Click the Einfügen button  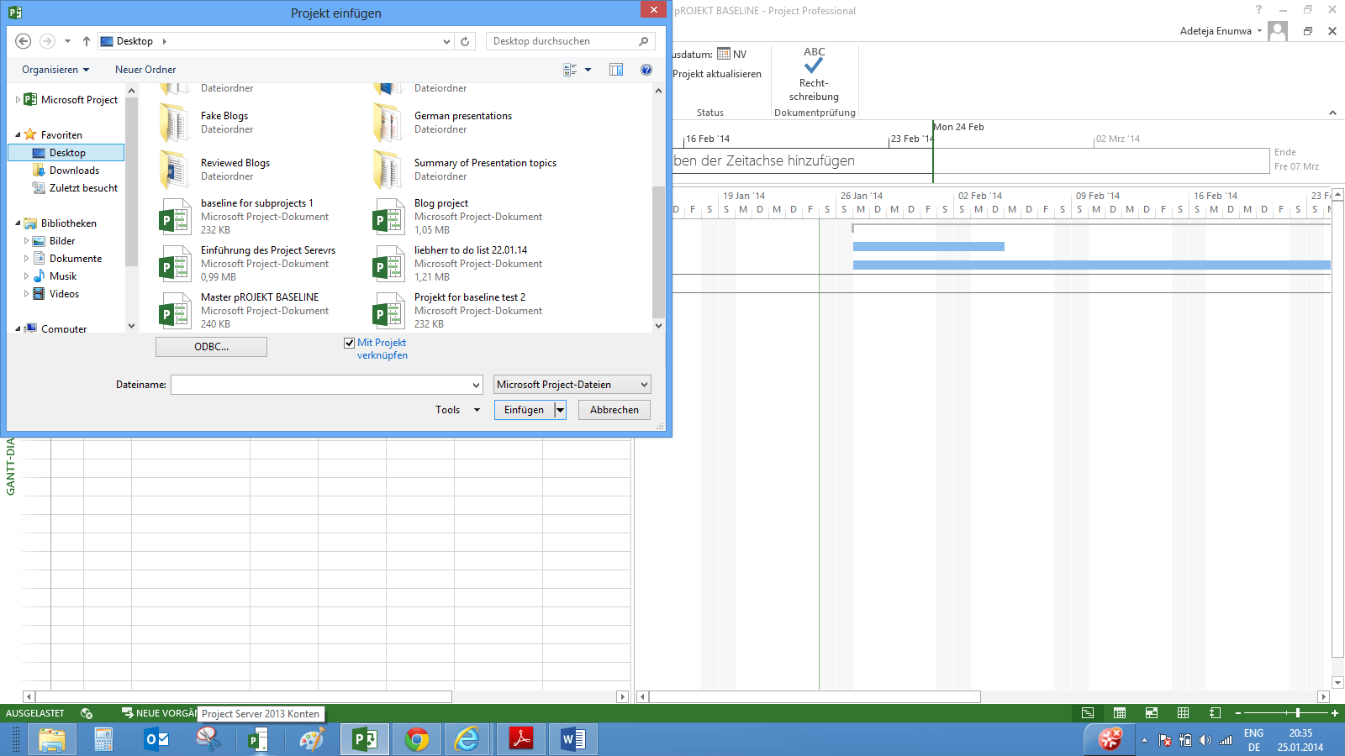point(525,410)
